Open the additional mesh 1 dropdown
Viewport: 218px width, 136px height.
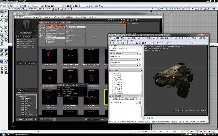[x=124, y=60]
